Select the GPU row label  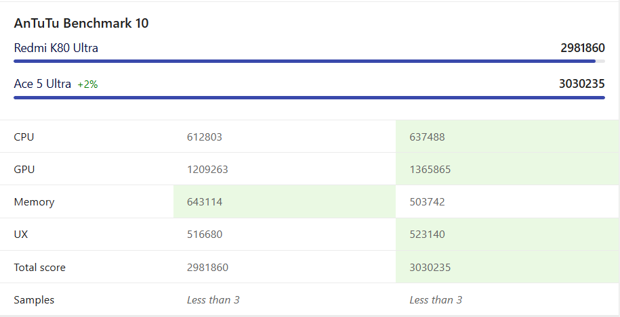[x=24, y=170]
